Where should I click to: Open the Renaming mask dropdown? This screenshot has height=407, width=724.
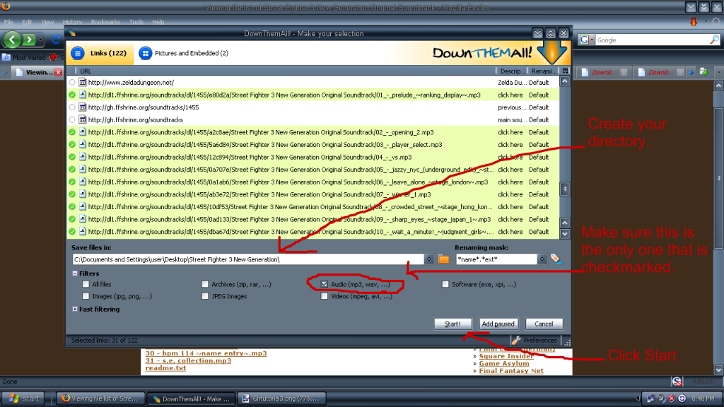click(542, 259)
